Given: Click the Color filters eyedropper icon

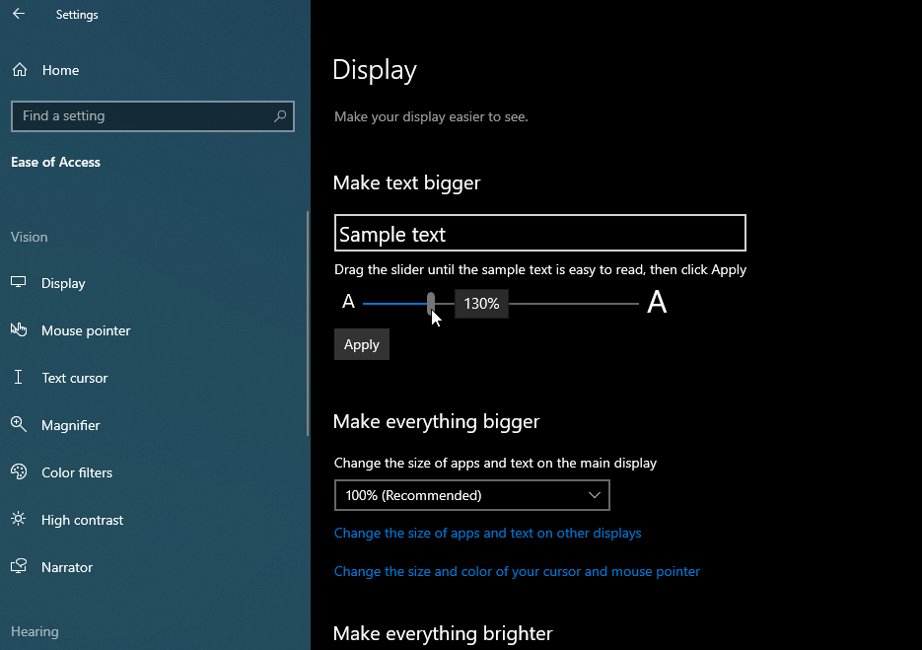Looking at the screenshot, I should click(x=20, y=472).
